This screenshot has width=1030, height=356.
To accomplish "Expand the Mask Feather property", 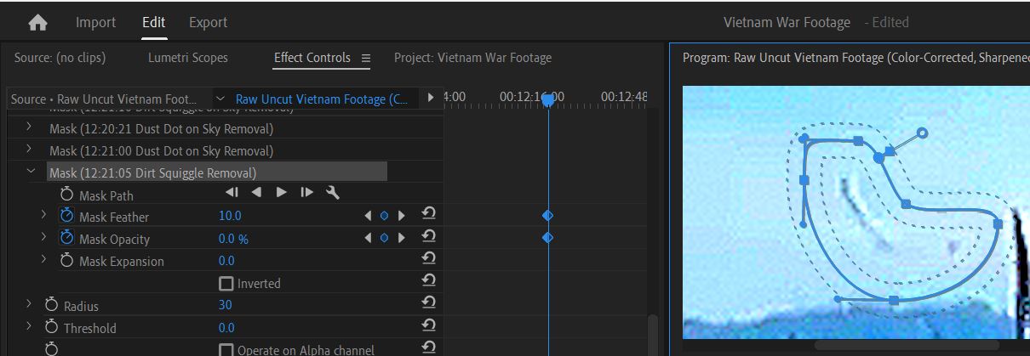I will pos(43,216).
